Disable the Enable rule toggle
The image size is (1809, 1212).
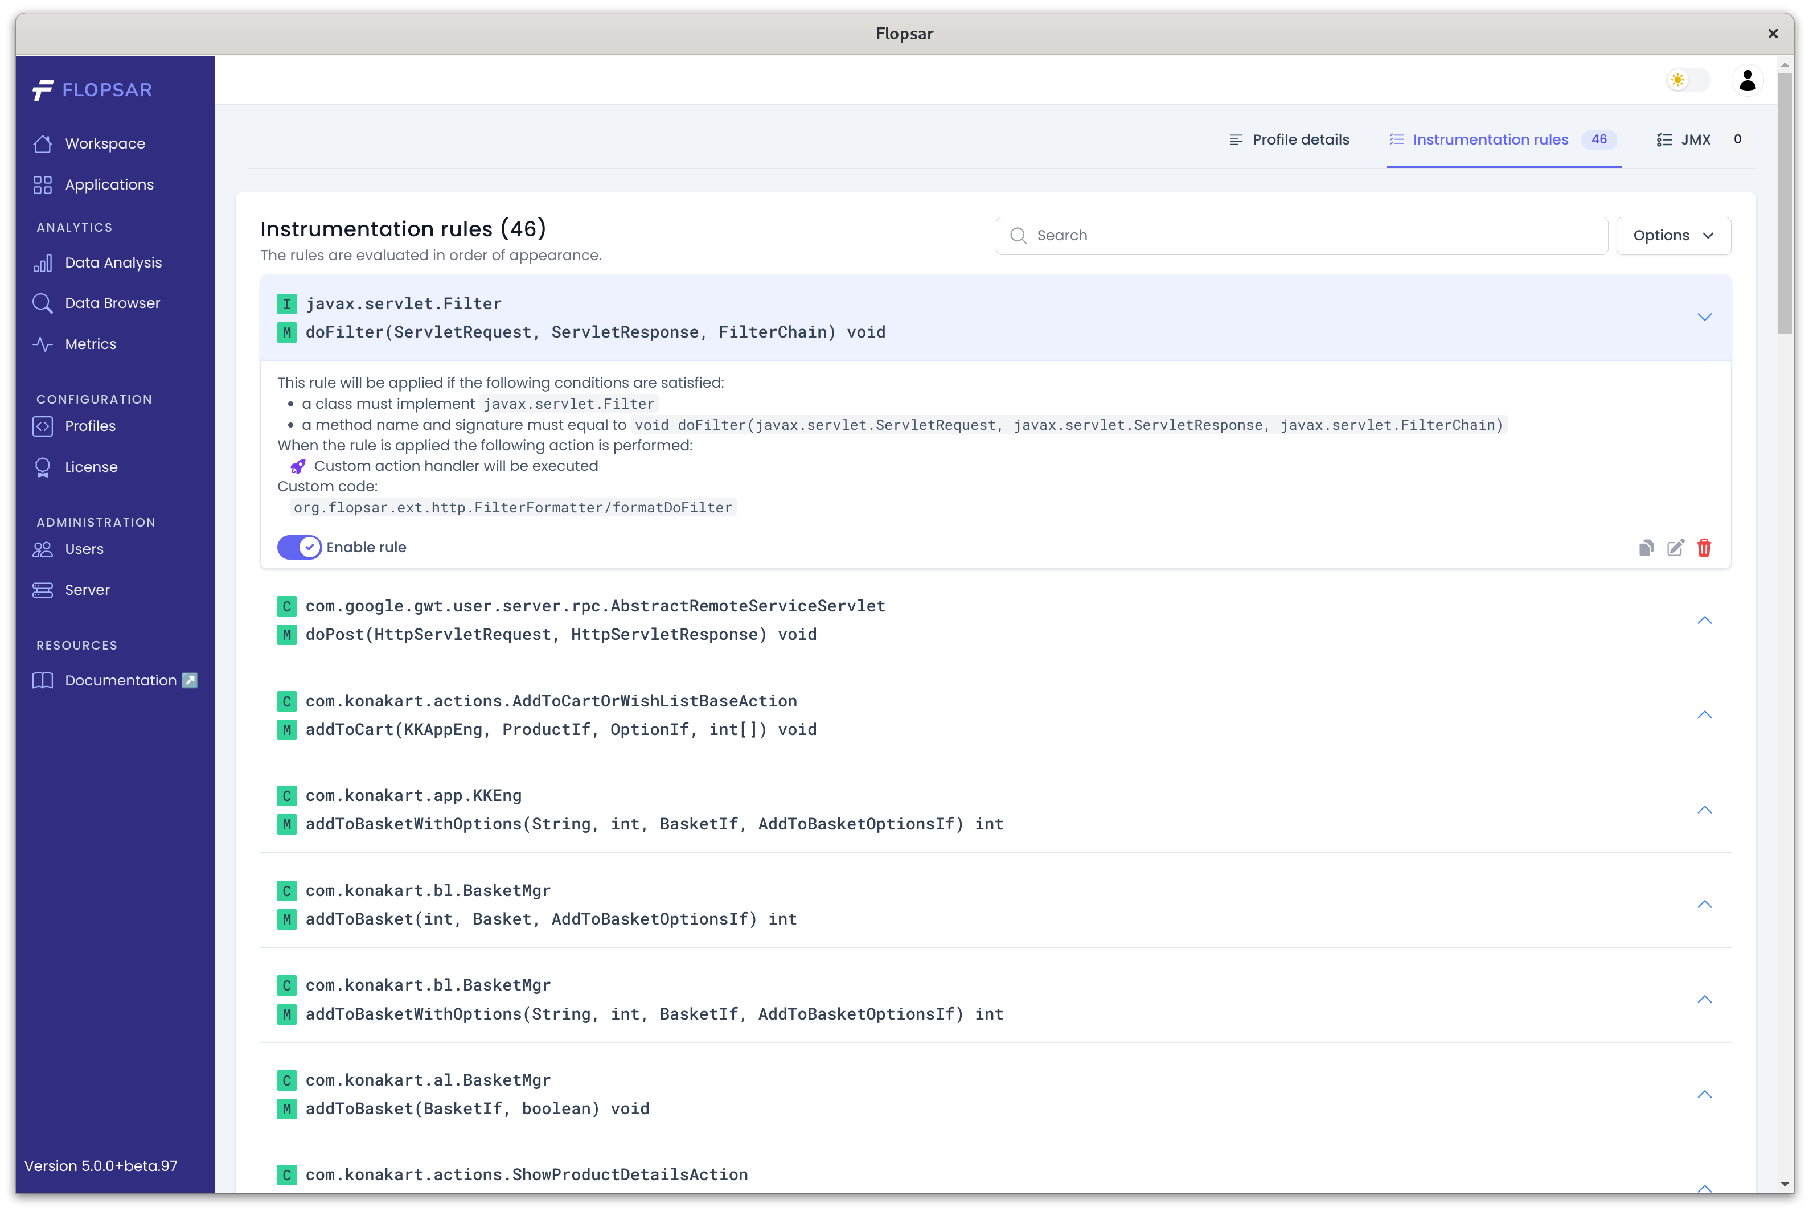tap(299, 547)
